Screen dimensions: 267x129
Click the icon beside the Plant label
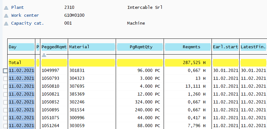6,7
